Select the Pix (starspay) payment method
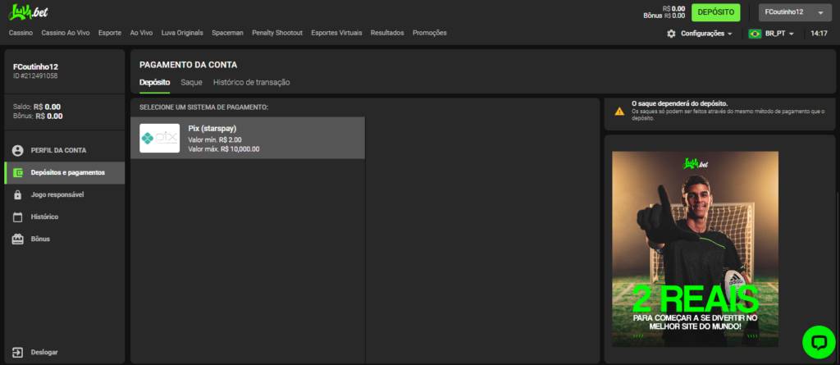Screen dimensions: 840x365 click(247, 138)
